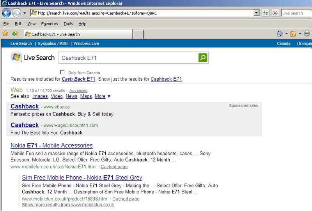Switch to Images results

pyautogui.click(x=40, y=96)
